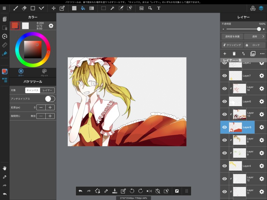Open Layer7 settings gear
Screen dimensions: 267x200
pyautogui.click(x=262, y=76)
